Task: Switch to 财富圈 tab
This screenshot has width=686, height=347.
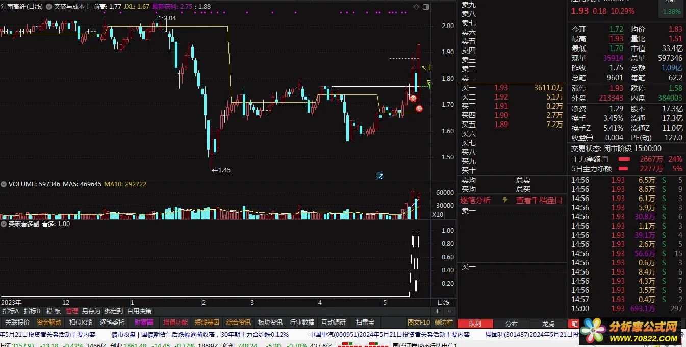Action: pyautogui.click(x=143, y=322)
